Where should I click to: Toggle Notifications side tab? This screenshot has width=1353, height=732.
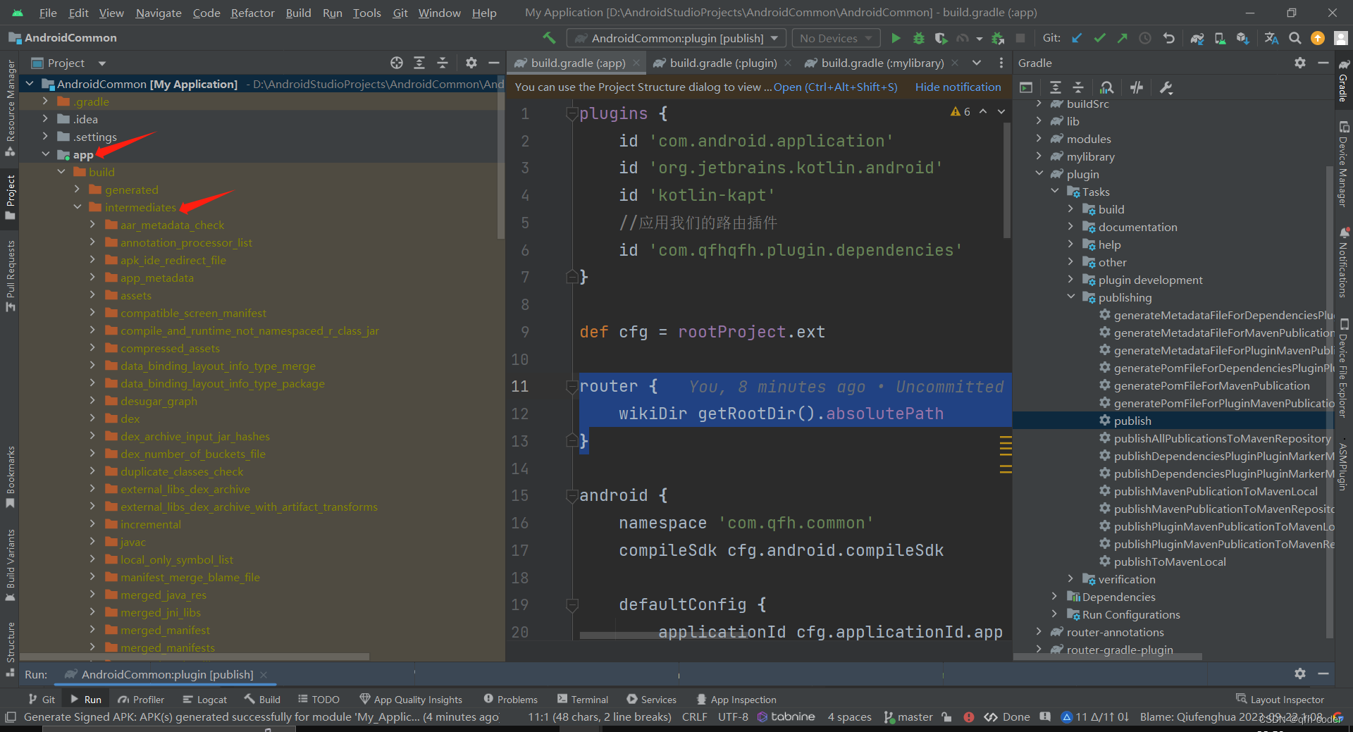point(1343,262)
